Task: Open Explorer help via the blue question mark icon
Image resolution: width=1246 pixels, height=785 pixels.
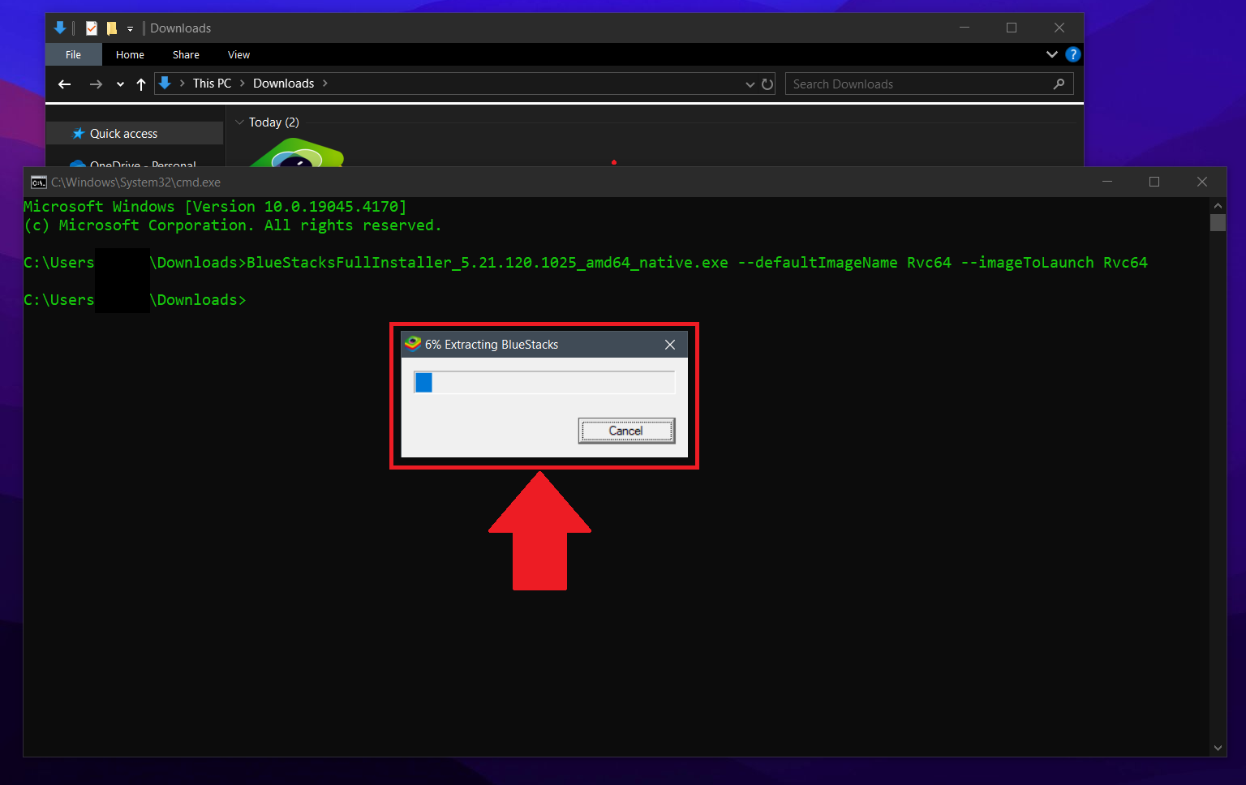Action: tap(1072, 54)
